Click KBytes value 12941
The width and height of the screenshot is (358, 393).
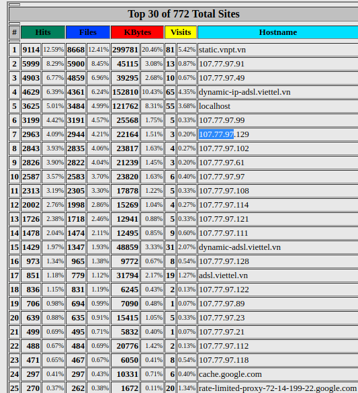(x=127, y=219)
